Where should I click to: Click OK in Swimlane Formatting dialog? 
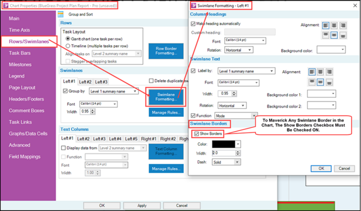point(321,169)
